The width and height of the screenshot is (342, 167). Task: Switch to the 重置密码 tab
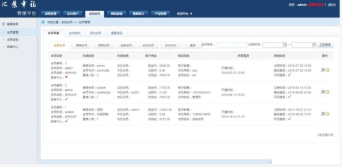click(x=117, y=33)
